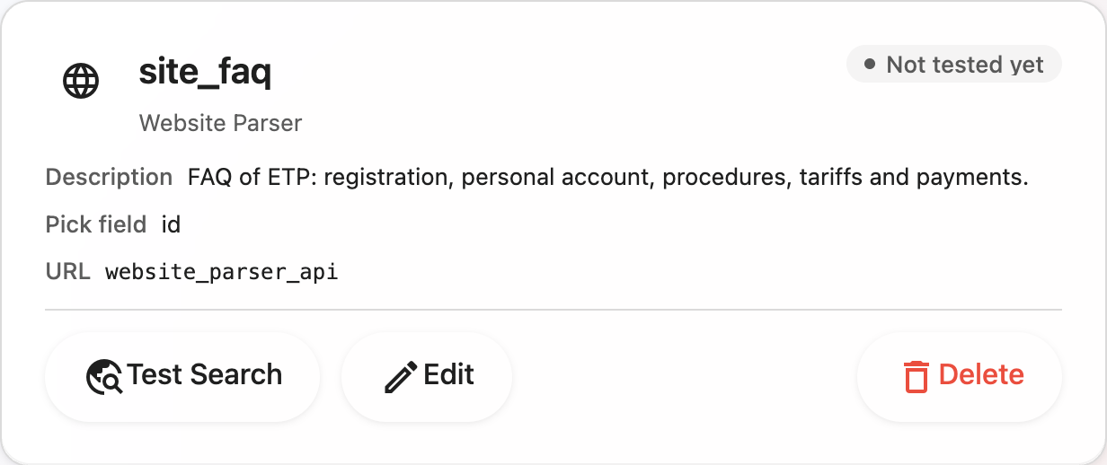The height and width of the screenshot is (465, 1107).
Task: Click the magnifier globe icon in Test Search
Action: tap(104, 377)
